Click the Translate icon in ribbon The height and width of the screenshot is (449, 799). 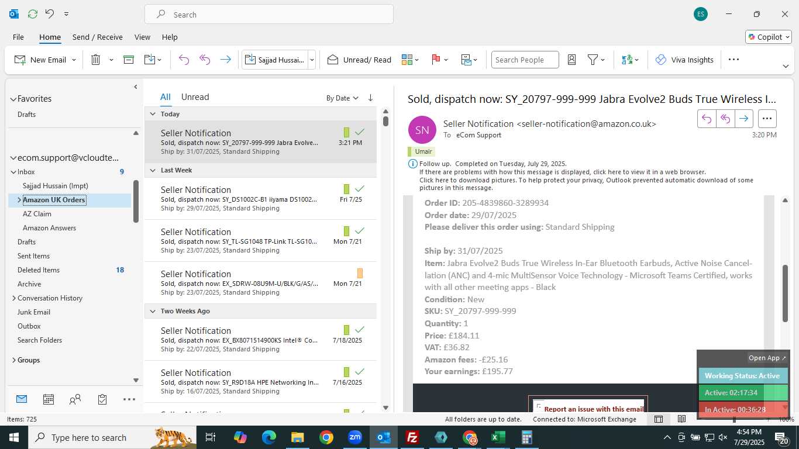[x=627, y=60]
